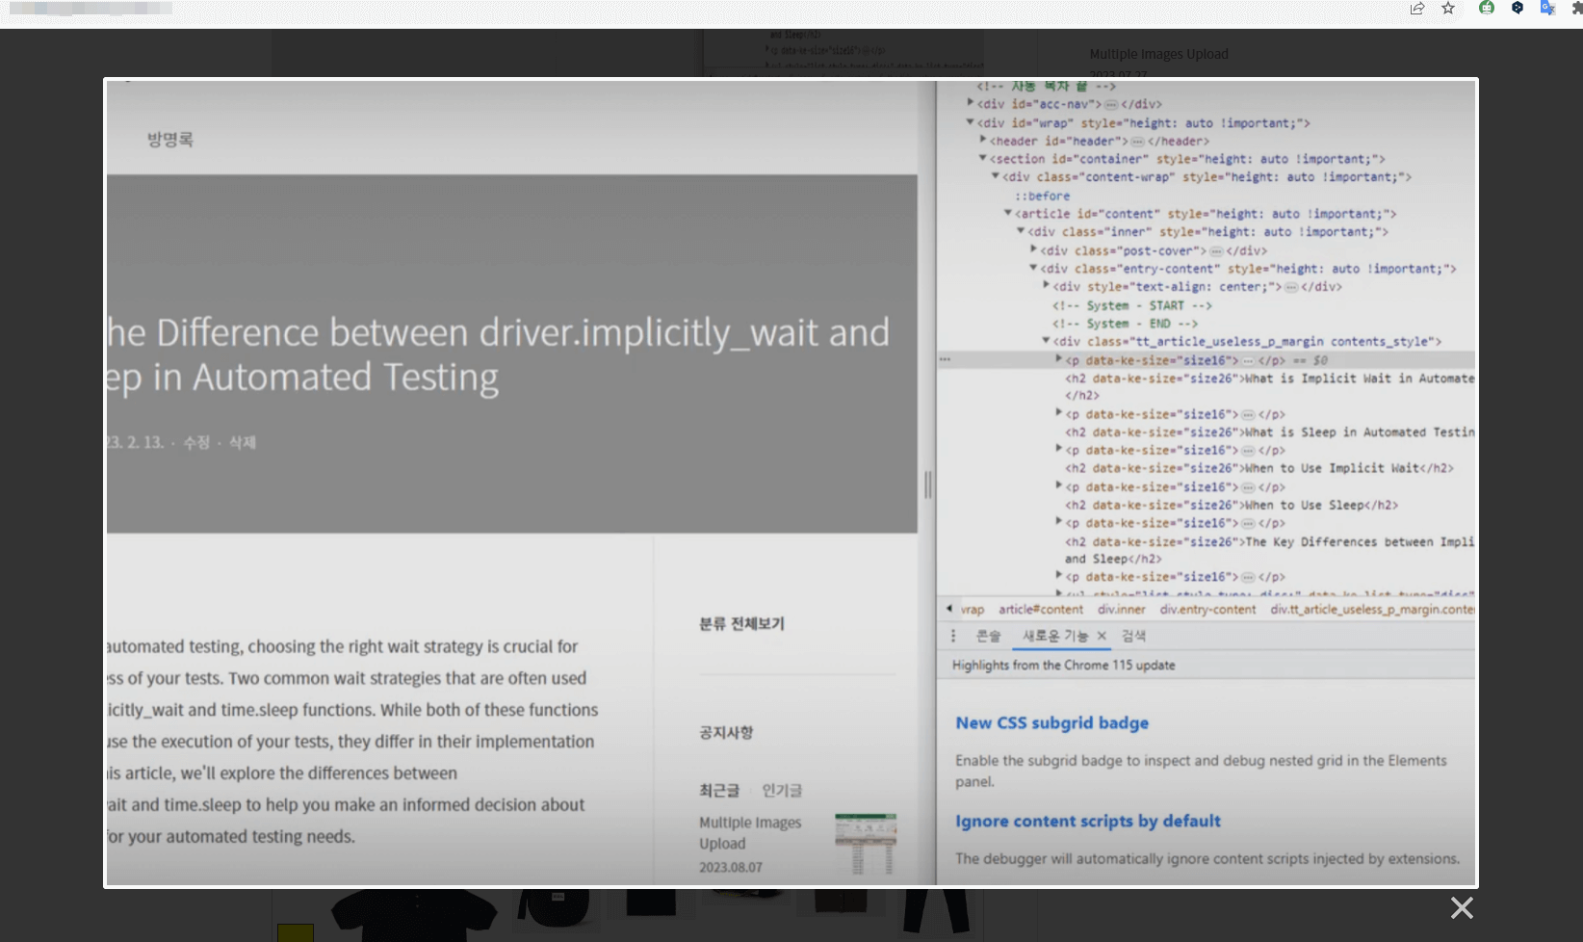Collapse the div class="content-wrap" node
This screenshot has width=1583, height=942.
[996, 176]
